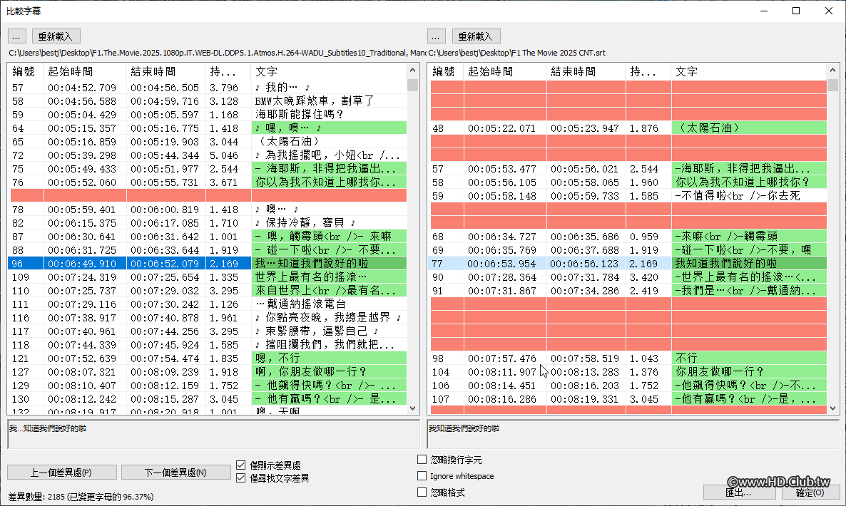This screenshot has height=506, width=846.
Task: Go to next difference 下一個差異處(N)
Action: click(176, 473)
